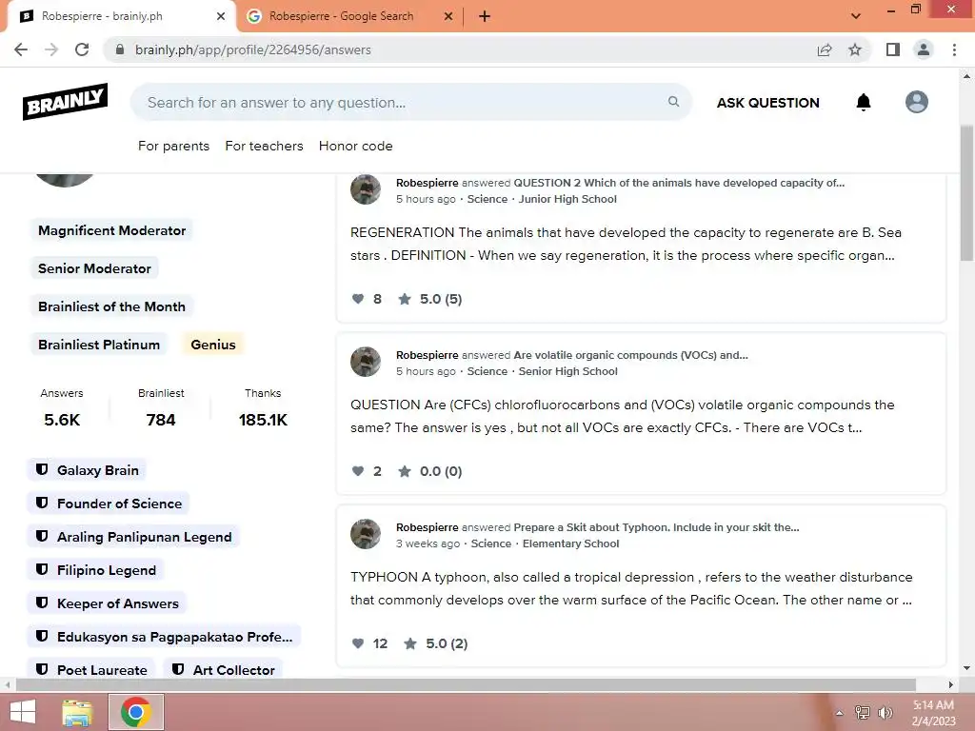Click the heart on Typhoon answer
Screen dimensions: 975x731
click(358, 643)
